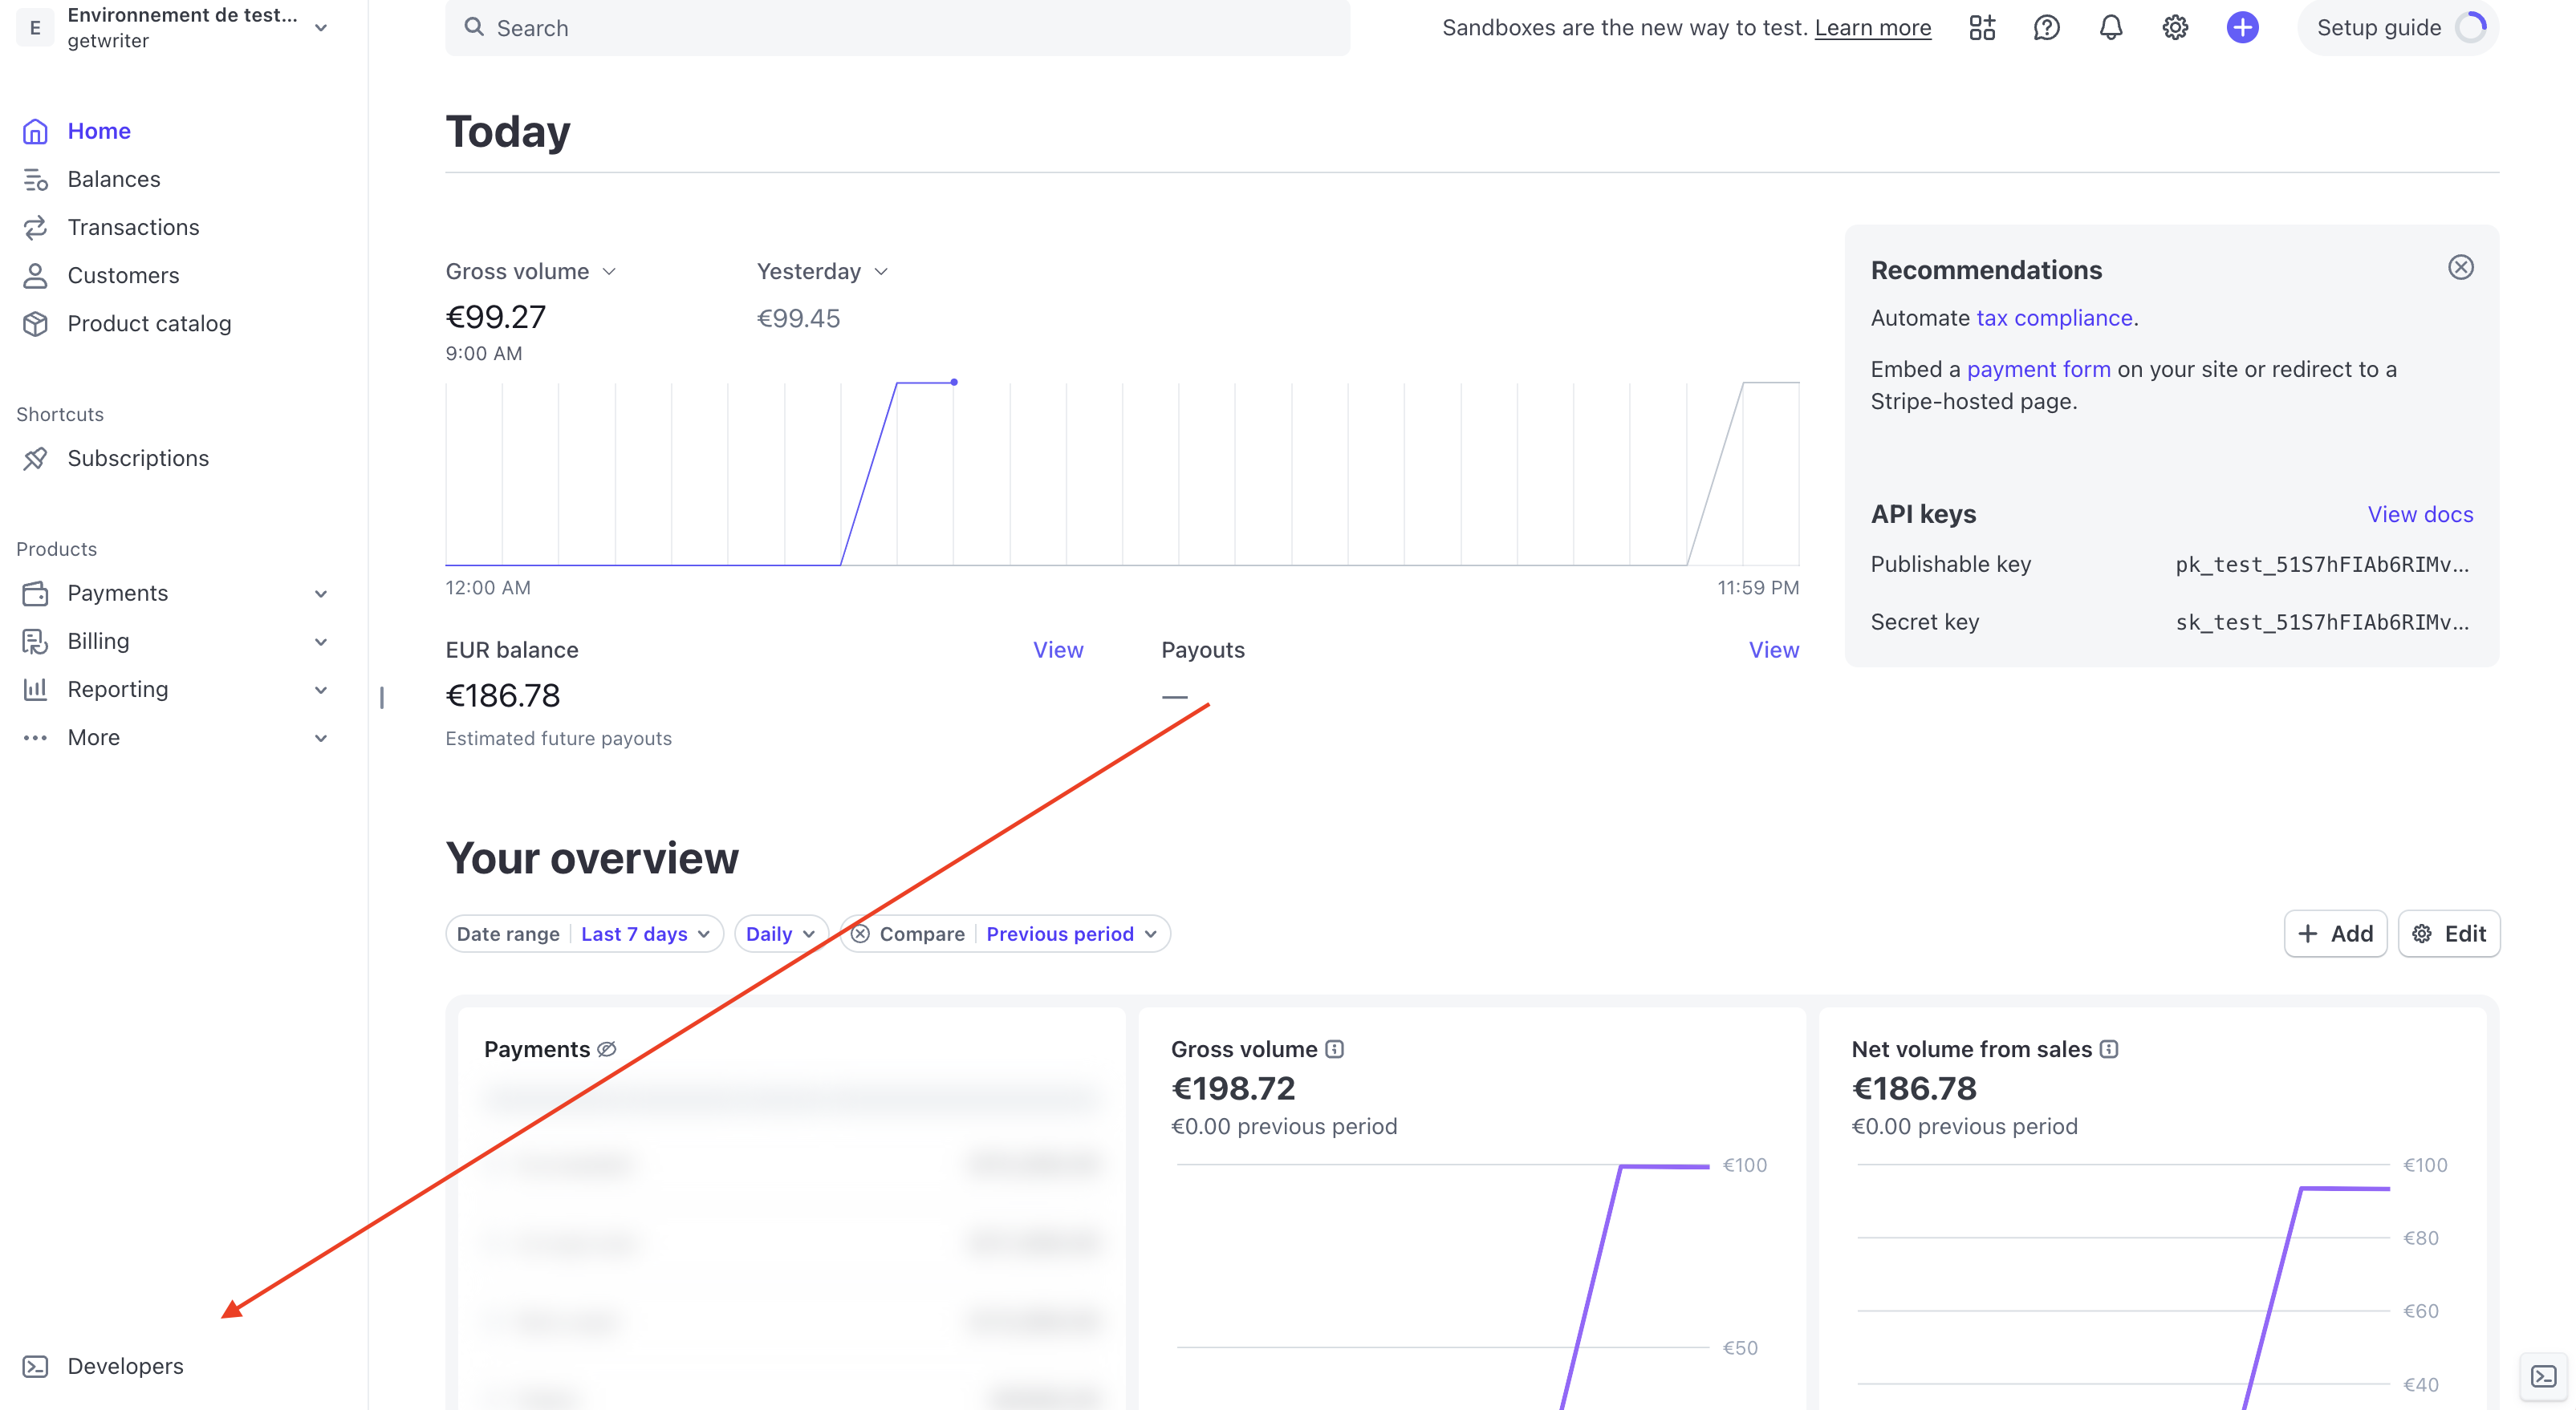Click the sidebar collapse handle
This screenshot has height=1410, width=2576.
[x=382, y=698]
